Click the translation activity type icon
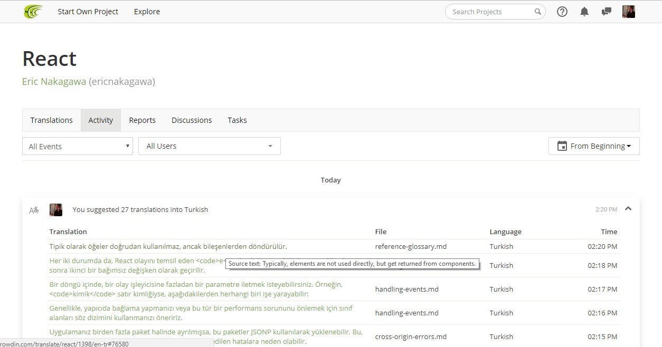Screen dimensions: 662x347 pyautogui.click(x=34, y=210)
